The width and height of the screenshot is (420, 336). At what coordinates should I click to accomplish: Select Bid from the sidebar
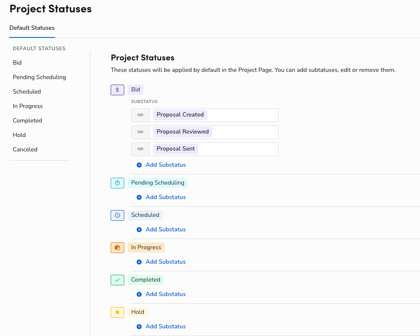coord(17,63)
